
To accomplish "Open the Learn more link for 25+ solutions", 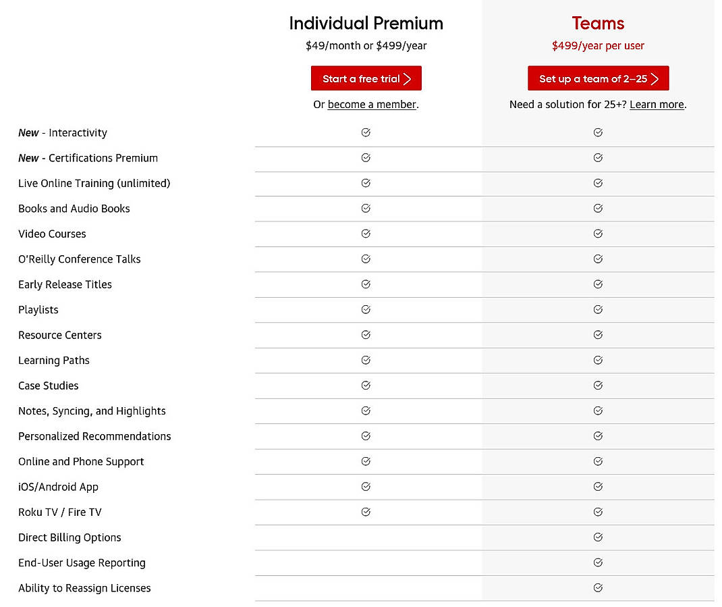I will pyautogui.click(x=657, y=105).
